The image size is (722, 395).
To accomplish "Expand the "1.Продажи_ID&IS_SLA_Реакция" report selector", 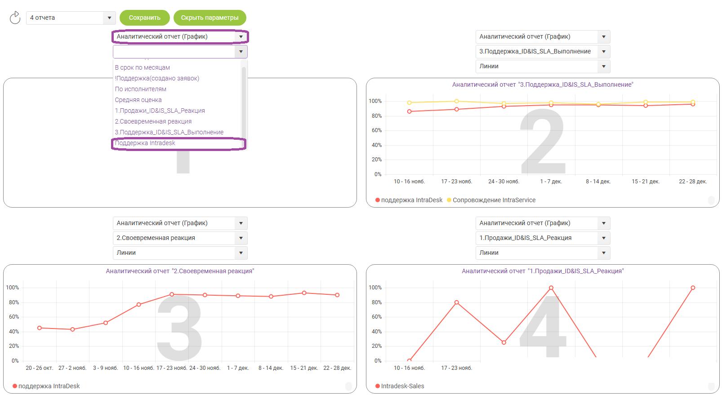I will pyautogui.click(x=542, y=238).
